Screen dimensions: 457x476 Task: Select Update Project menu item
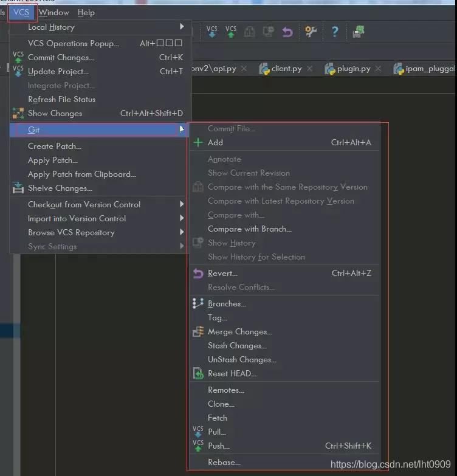point(100,71)
